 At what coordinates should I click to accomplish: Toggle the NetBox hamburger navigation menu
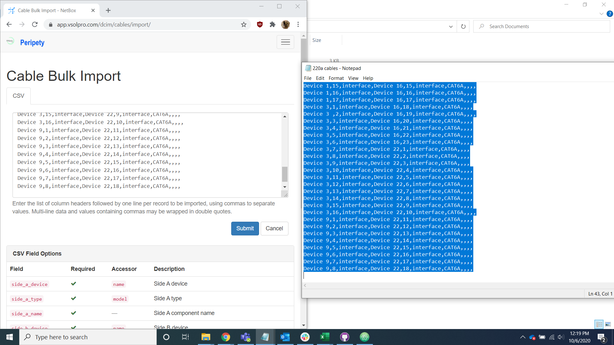(285, 42)
